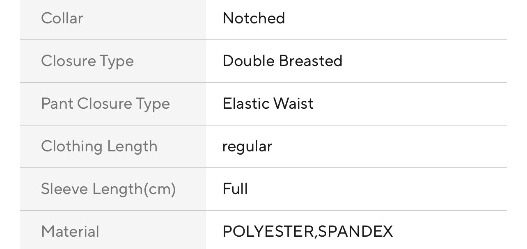This screenshot has width=527, height=249.
Task: Click the Collar attribute label
Action: (62, 18)
